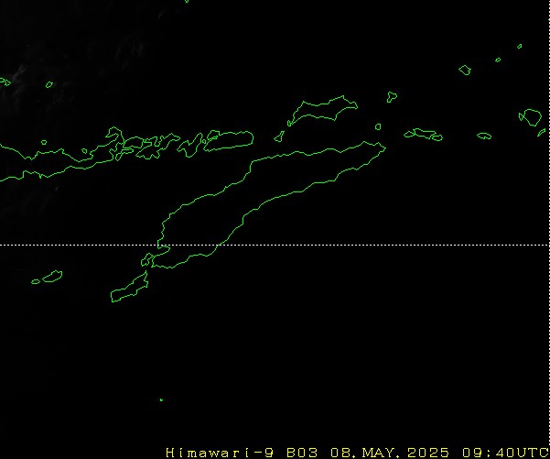
Task: Click the Himawari-9 satellite name label
Action: pos(220,453)
